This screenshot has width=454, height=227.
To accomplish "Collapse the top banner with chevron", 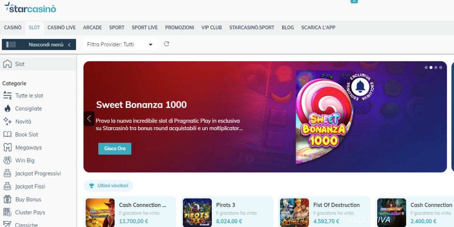I will pos(354,2).
